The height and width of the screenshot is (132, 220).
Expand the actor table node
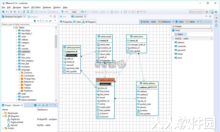click(x=17, y=37)
